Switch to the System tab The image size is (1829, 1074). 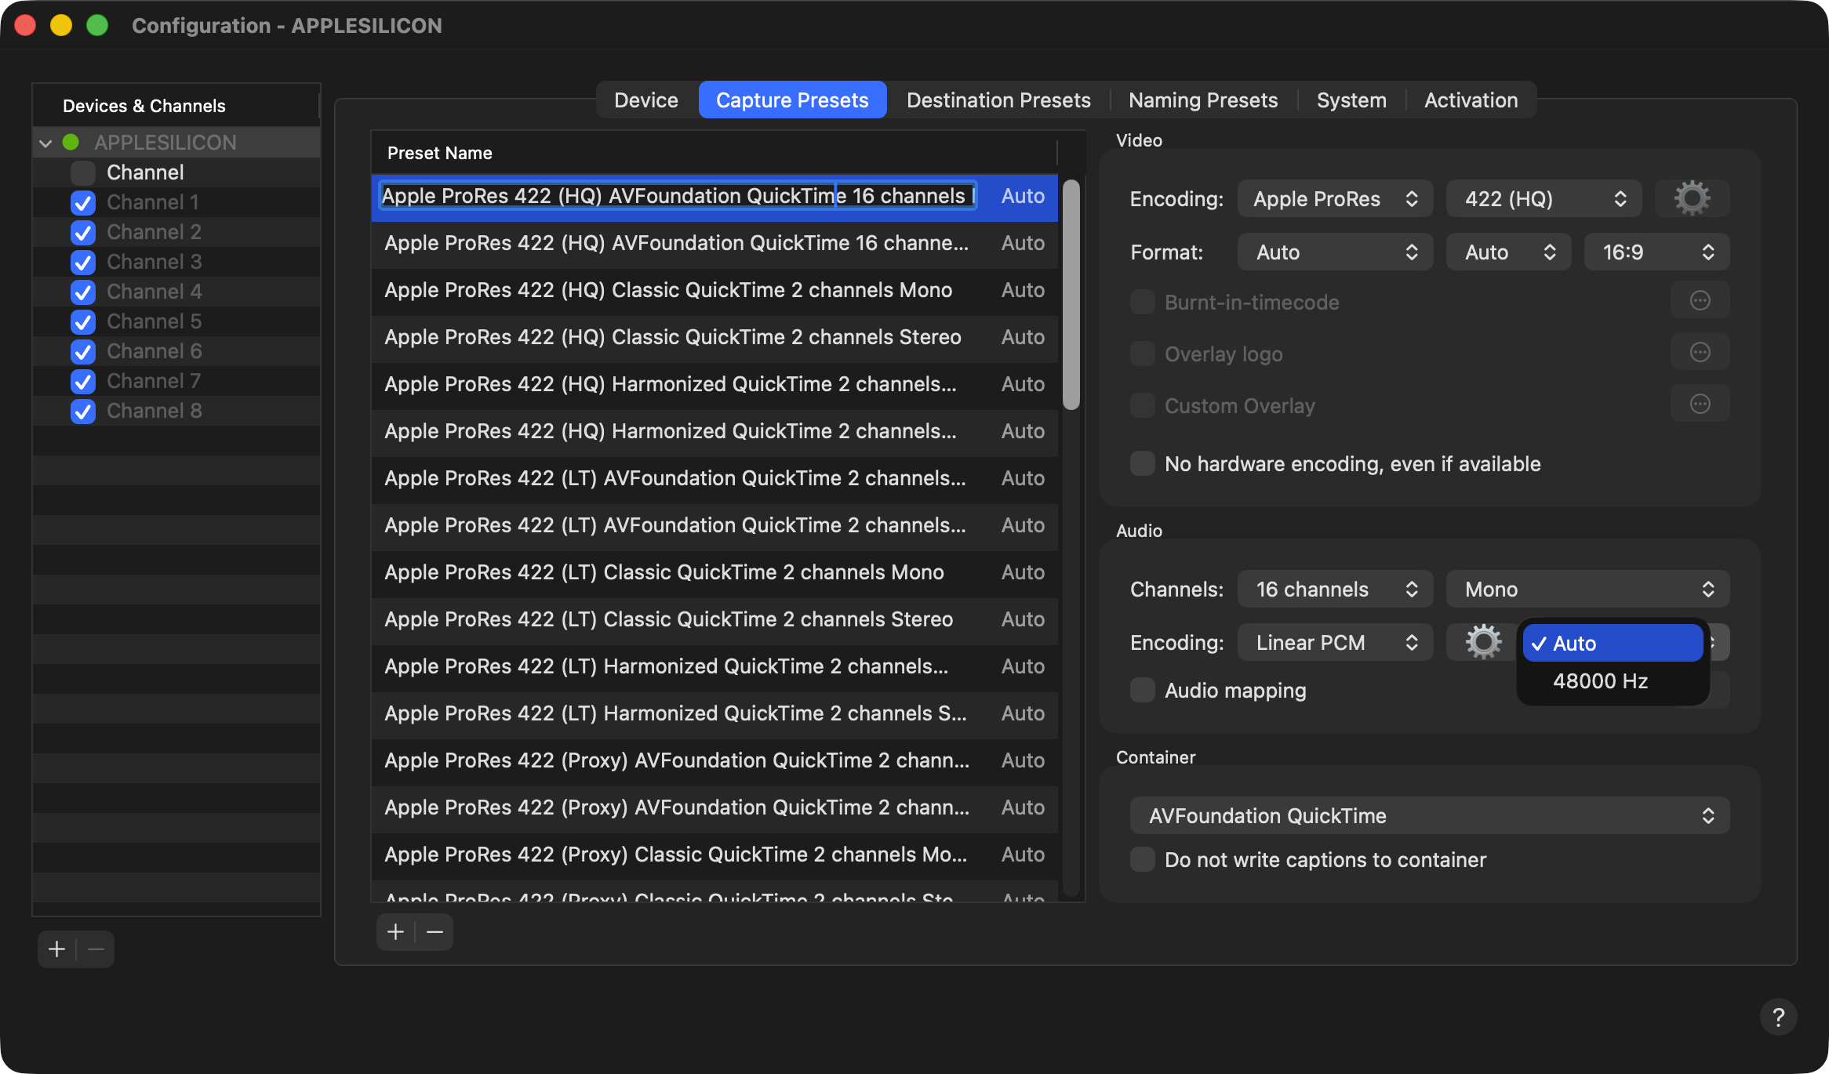click(x=1351, y=100)
